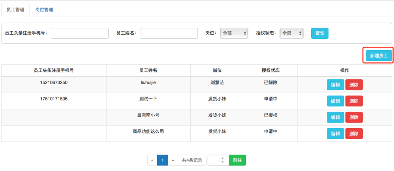Open the 授权状态 dropdown filter
Screen dimensions: 394x171
coord(291,33)
